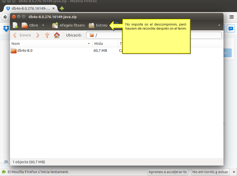This screenshot has height=176, width=237.
Task: Open an archive with the Obre button
Action: (30, 25)
